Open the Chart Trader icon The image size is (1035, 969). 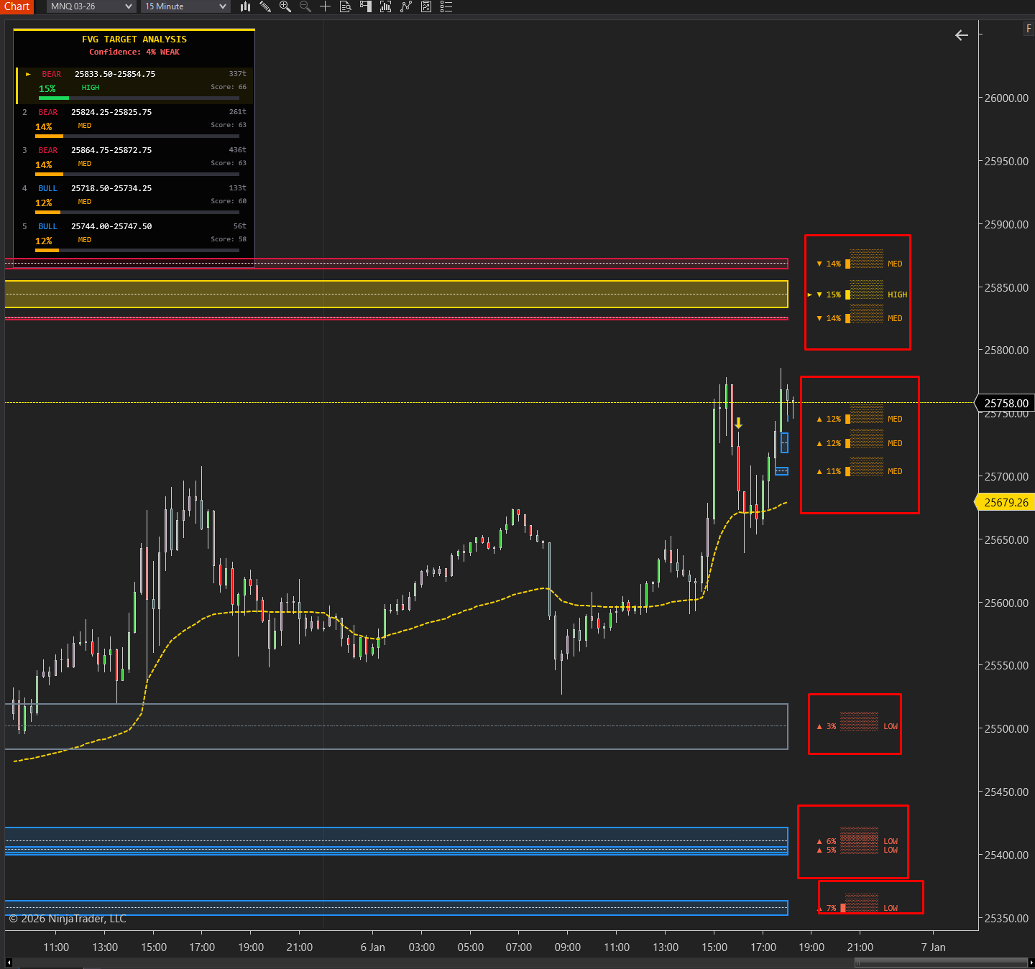[365, 6]
